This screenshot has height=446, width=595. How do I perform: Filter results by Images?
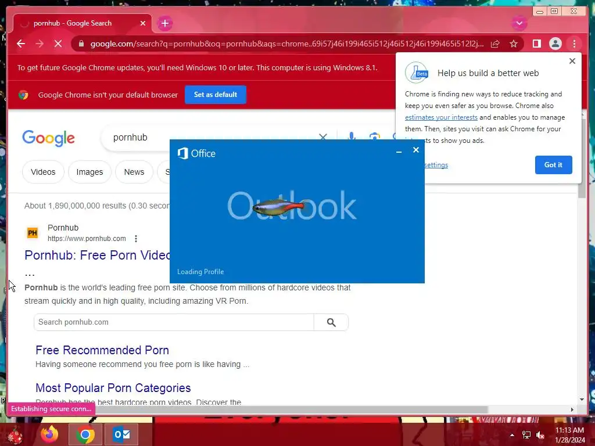coord(89,172)
